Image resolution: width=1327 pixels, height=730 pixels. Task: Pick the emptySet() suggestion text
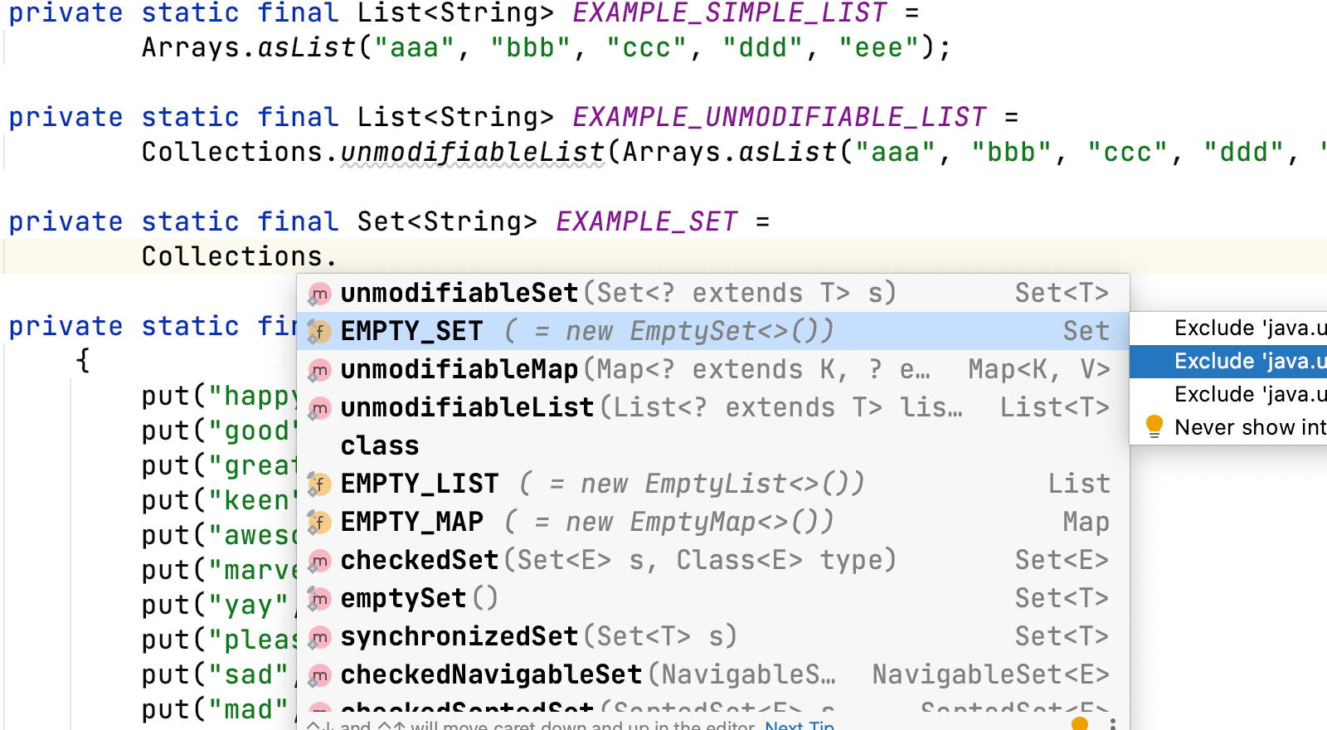[419, 599]
